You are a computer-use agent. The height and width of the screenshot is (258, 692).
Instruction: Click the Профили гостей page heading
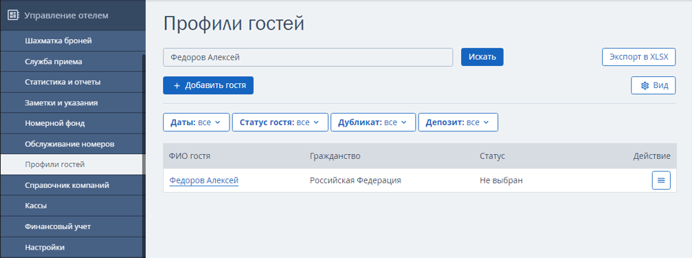click(x=234, y=23)
